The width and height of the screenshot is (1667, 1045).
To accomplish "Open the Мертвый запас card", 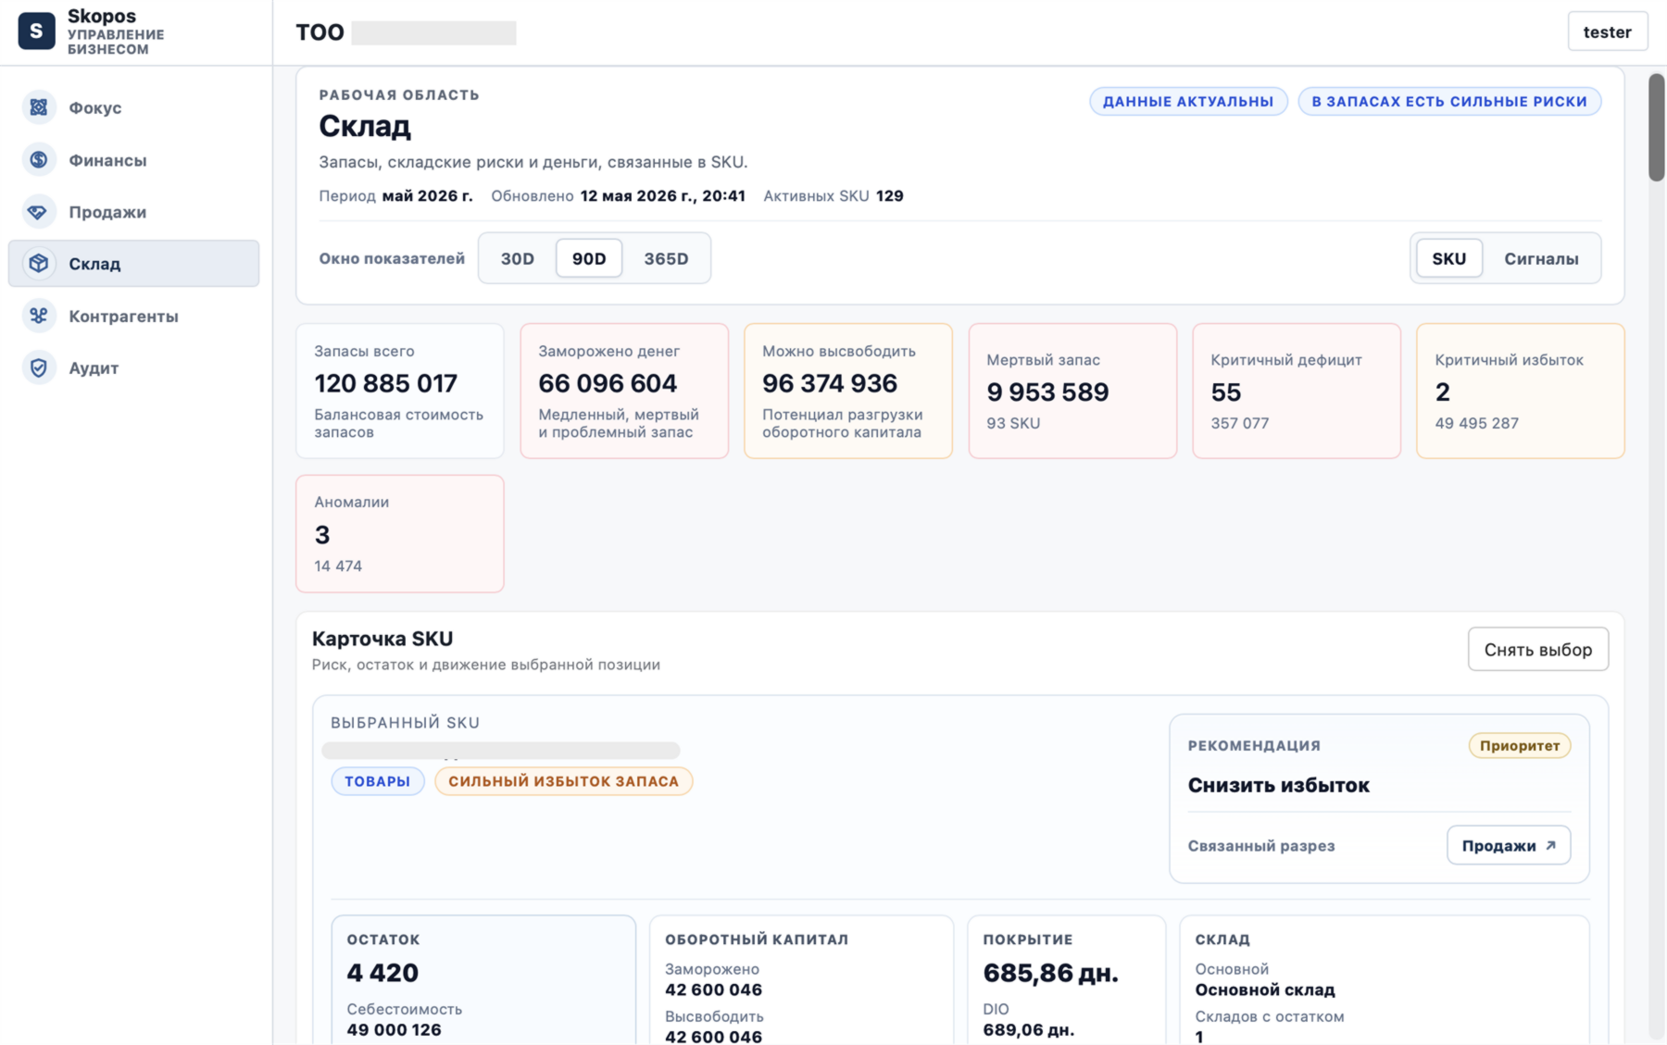I will 1072,391.
